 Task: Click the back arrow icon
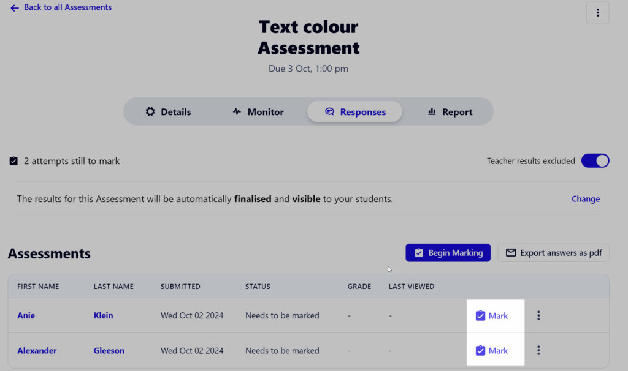coord(15,8)
